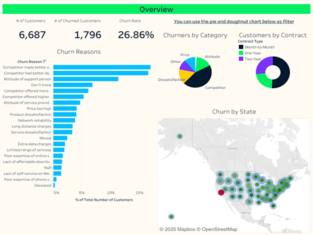Click the underlined pie and doughnut filter hint
The height and width of the screenshot is (235, 313).
[x=234, y=22]
